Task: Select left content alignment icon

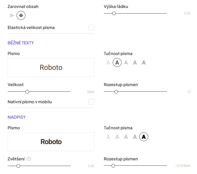Action: coord(12,15)
